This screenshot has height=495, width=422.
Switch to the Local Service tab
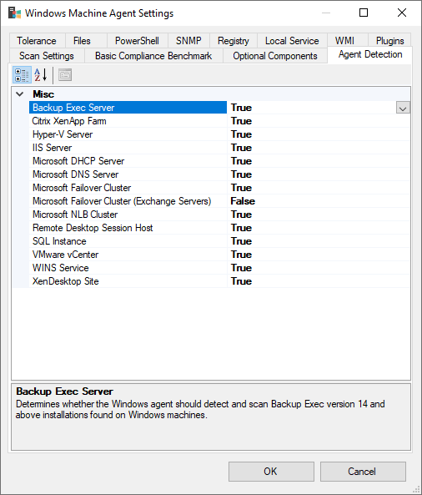[x=292, y=41]
